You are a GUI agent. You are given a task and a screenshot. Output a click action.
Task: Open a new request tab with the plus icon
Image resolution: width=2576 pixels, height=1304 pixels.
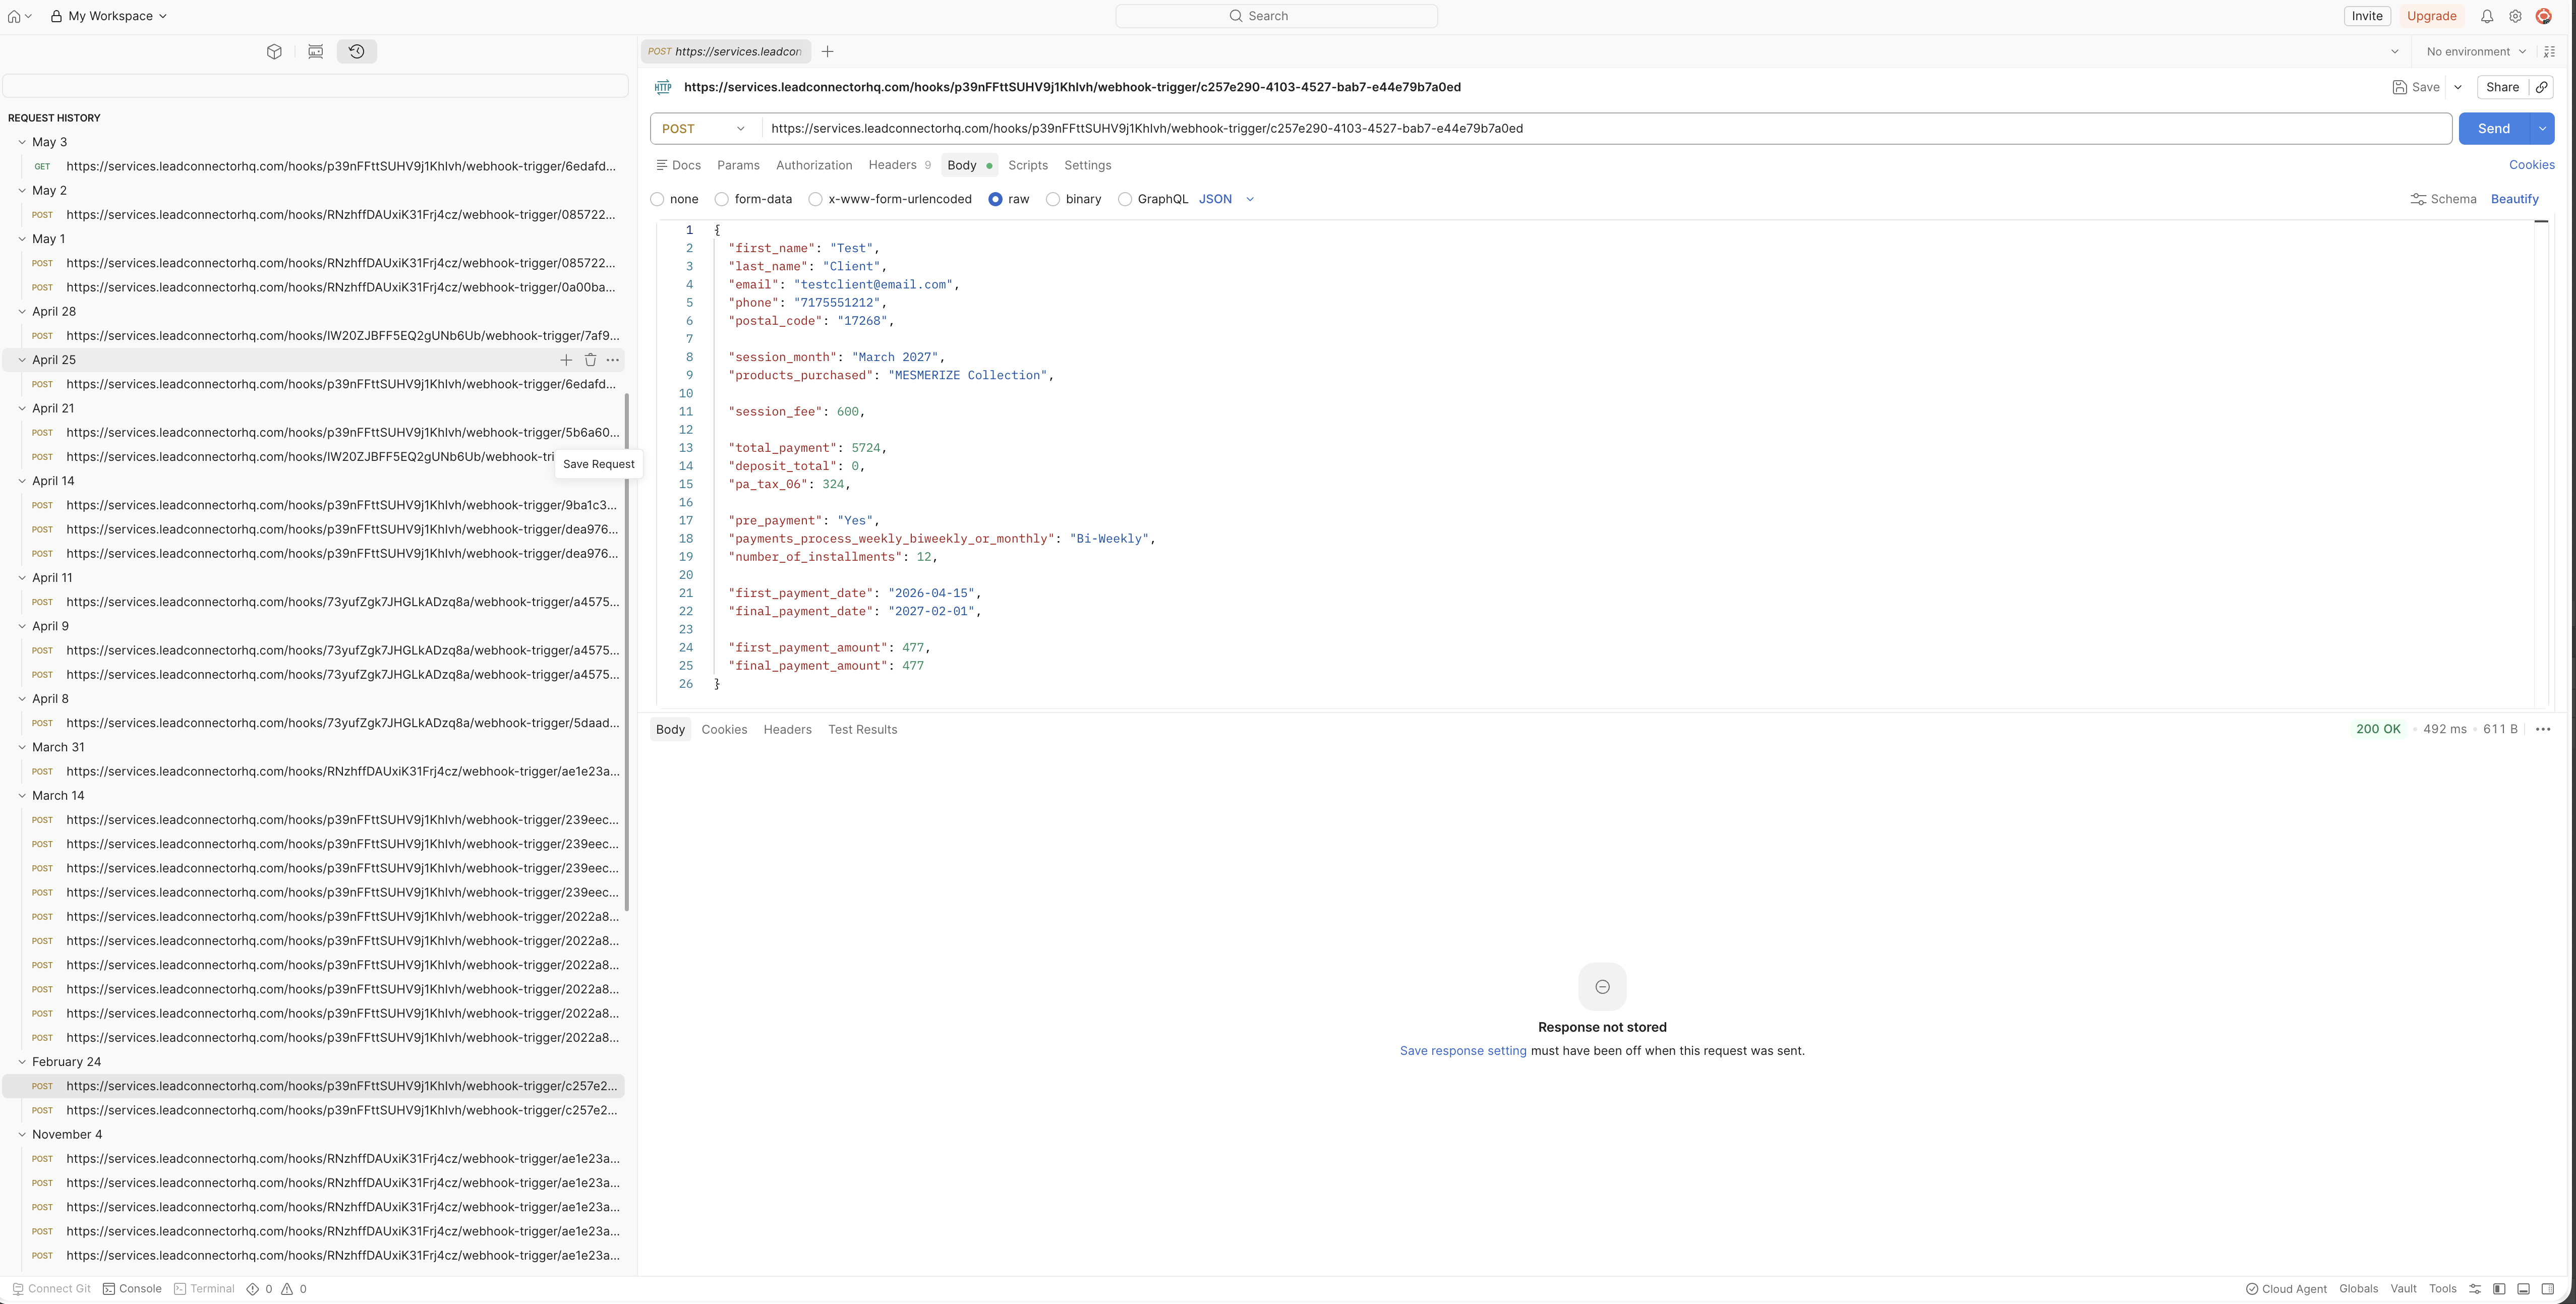pyautogui.click(x=827, y=52)
